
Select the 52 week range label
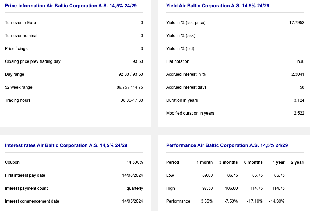pos(19,87)
